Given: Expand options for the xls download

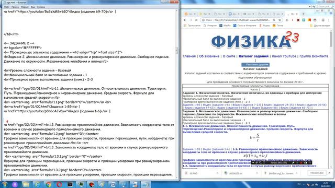Looking at the screenshot, I should pos(257,173).
